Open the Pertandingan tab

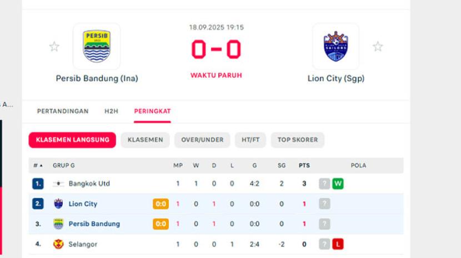[63, 111]
